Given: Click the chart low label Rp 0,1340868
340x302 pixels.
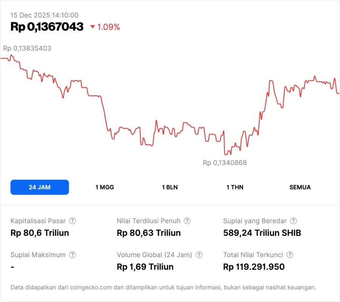Looking at the screenshot, I should click(x=225, y=163).
